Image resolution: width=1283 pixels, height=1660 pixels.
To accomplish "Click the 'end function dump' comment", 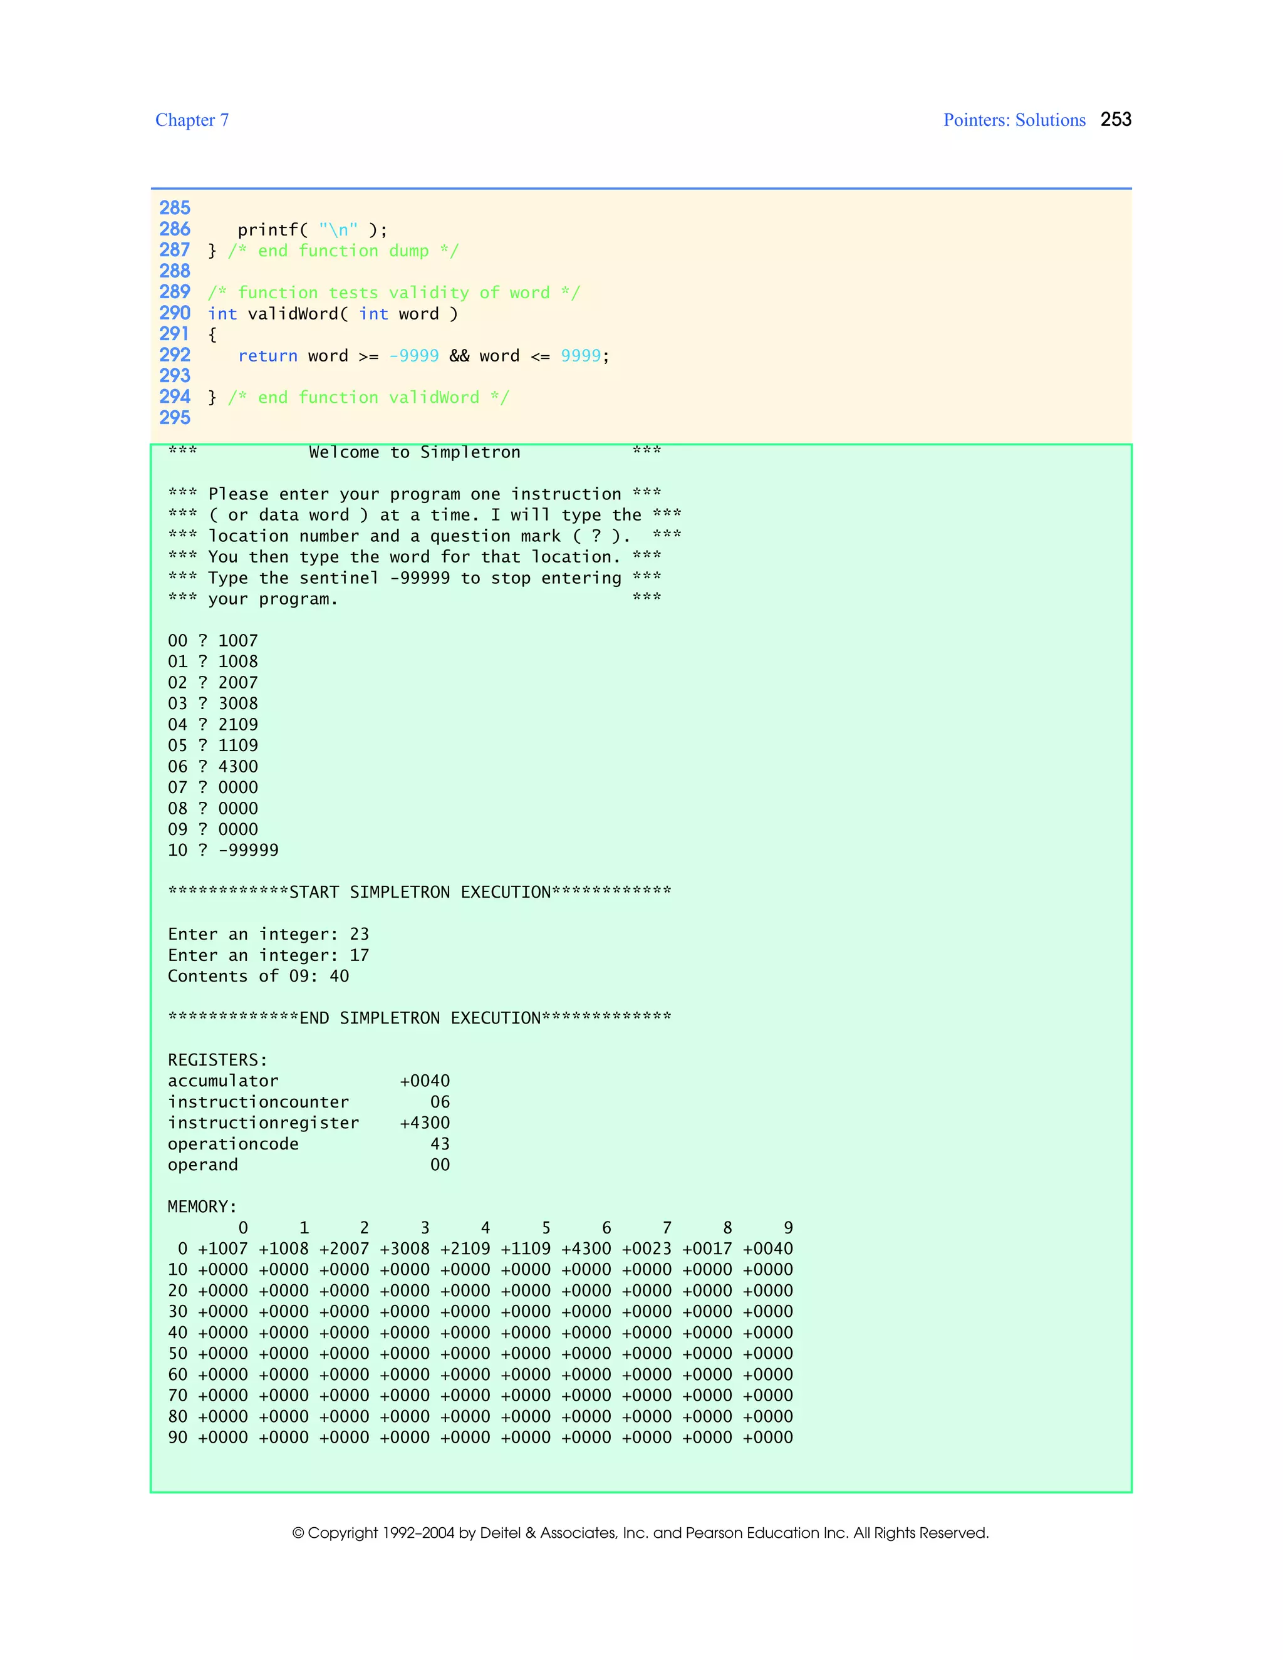I will (x=343, y=251).
